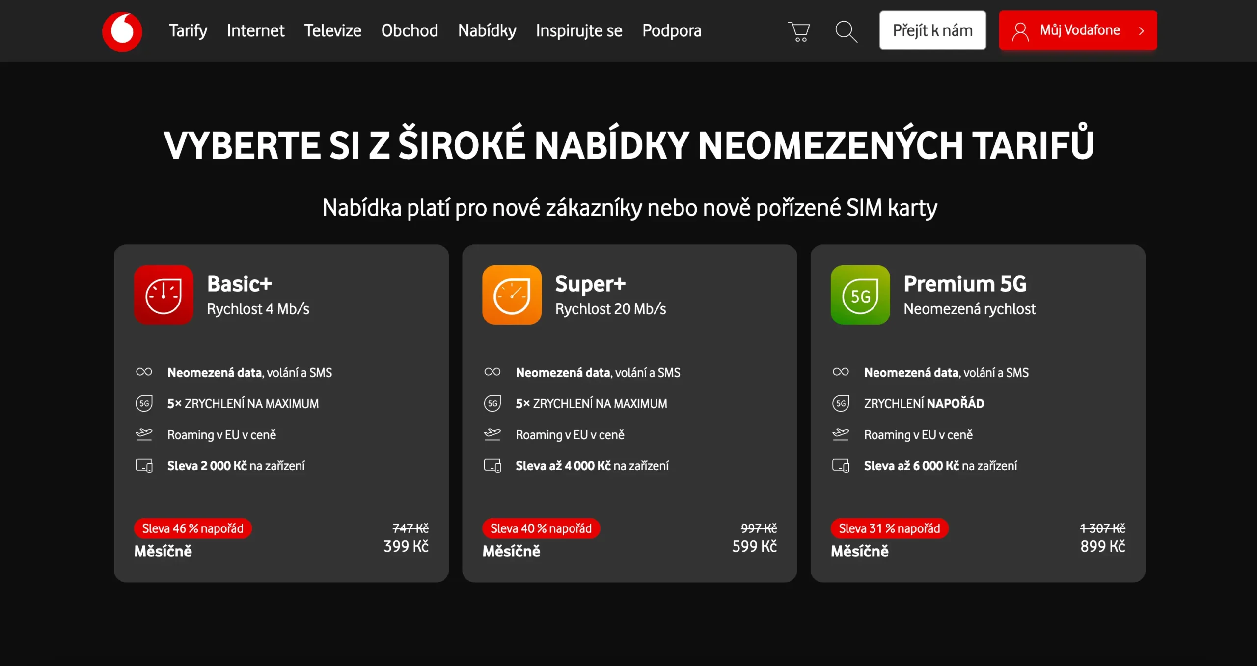
Task: Click device discount icon in Basic+ card
Action: pos(144,465)
